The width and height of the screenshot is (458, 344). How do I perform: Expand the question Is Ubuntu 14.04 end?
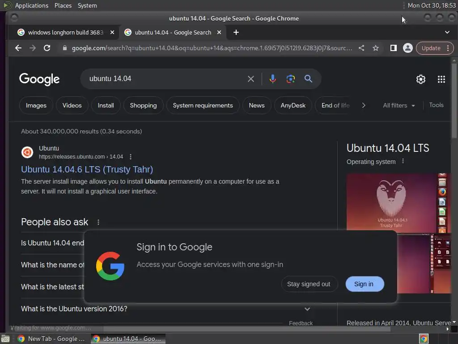(53, 243)
